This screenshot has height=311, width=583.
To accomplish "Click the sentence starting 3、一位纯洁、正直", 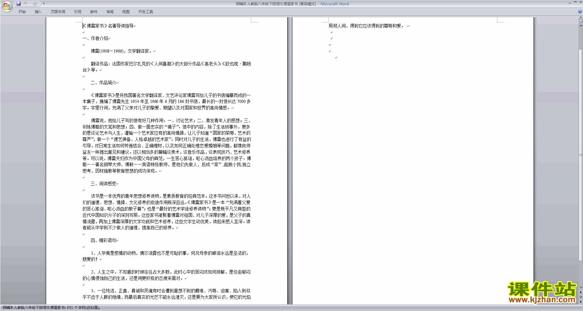I will point(166,294).
